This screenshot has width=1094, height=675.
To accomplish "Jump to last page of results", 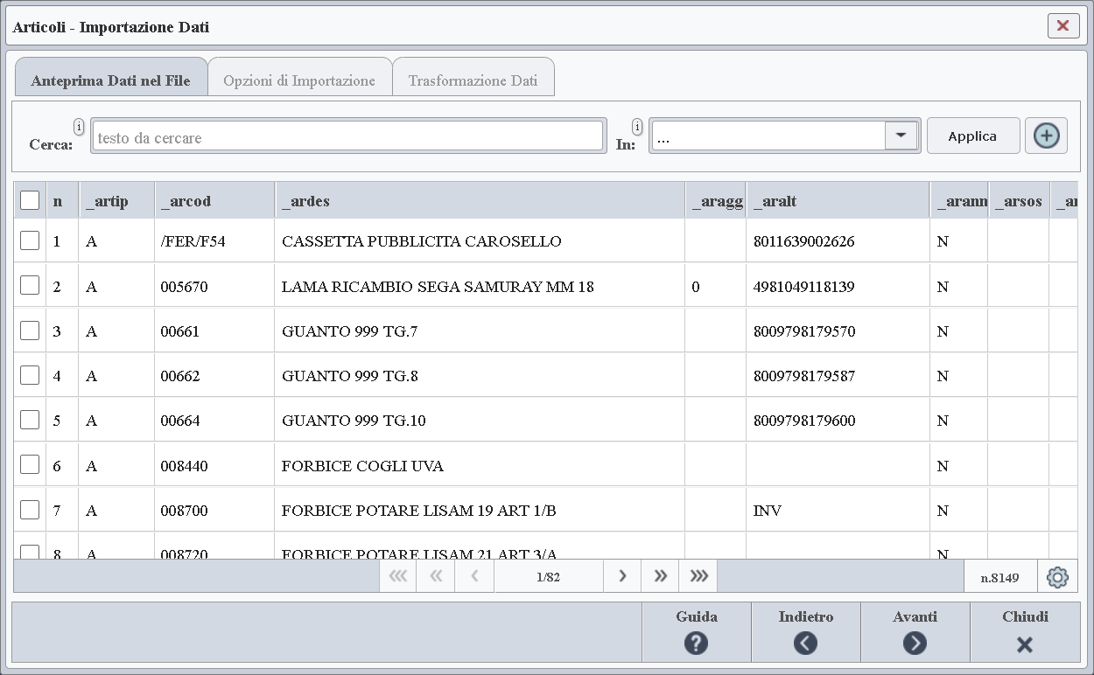I will [x=698, y=576].
